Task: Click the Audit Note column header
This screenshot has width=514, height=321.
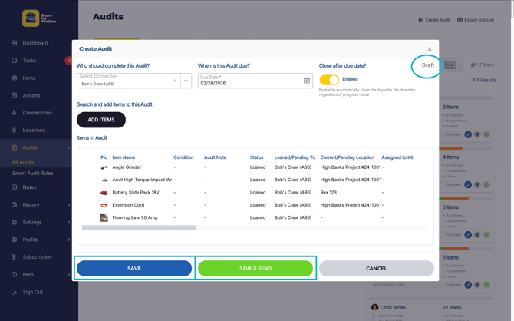Action: (215, 157)
